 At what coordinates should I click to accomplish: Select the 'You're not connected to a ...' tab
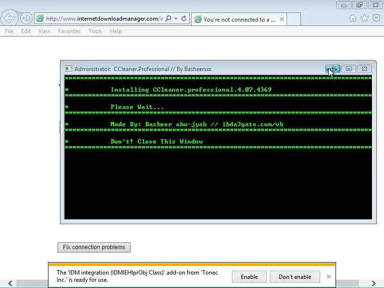239,19
